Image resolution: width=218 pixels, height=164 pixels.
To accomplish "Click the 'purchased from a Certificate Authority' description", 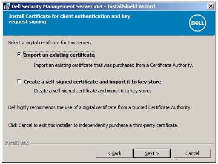I will pos(113,65).
